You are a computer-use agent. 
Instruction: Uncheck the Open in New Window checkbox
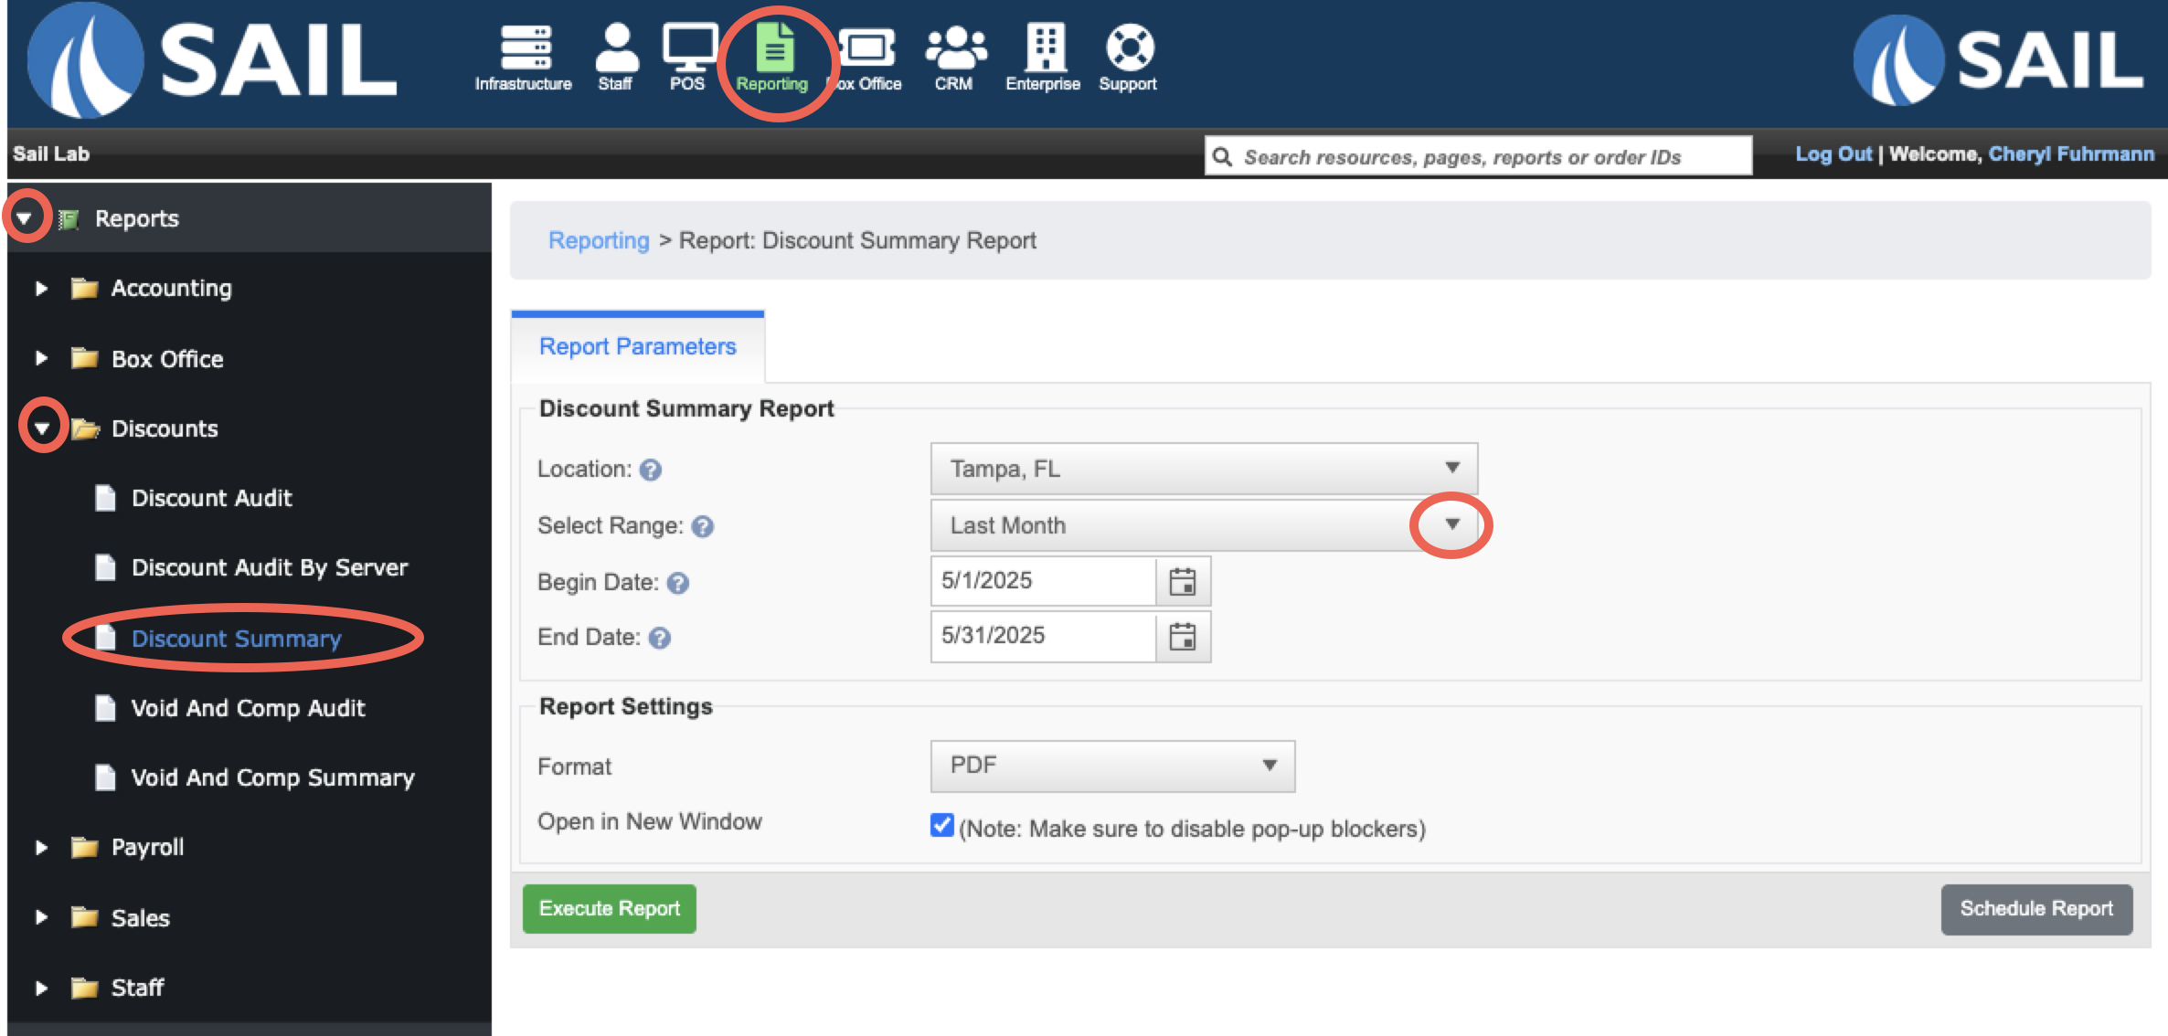[x=941, y=825]
